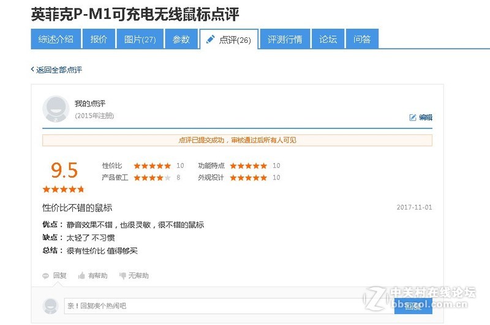
Task: Click the 总结 text 很有性价比 值得够买
Action: (102, 251)
